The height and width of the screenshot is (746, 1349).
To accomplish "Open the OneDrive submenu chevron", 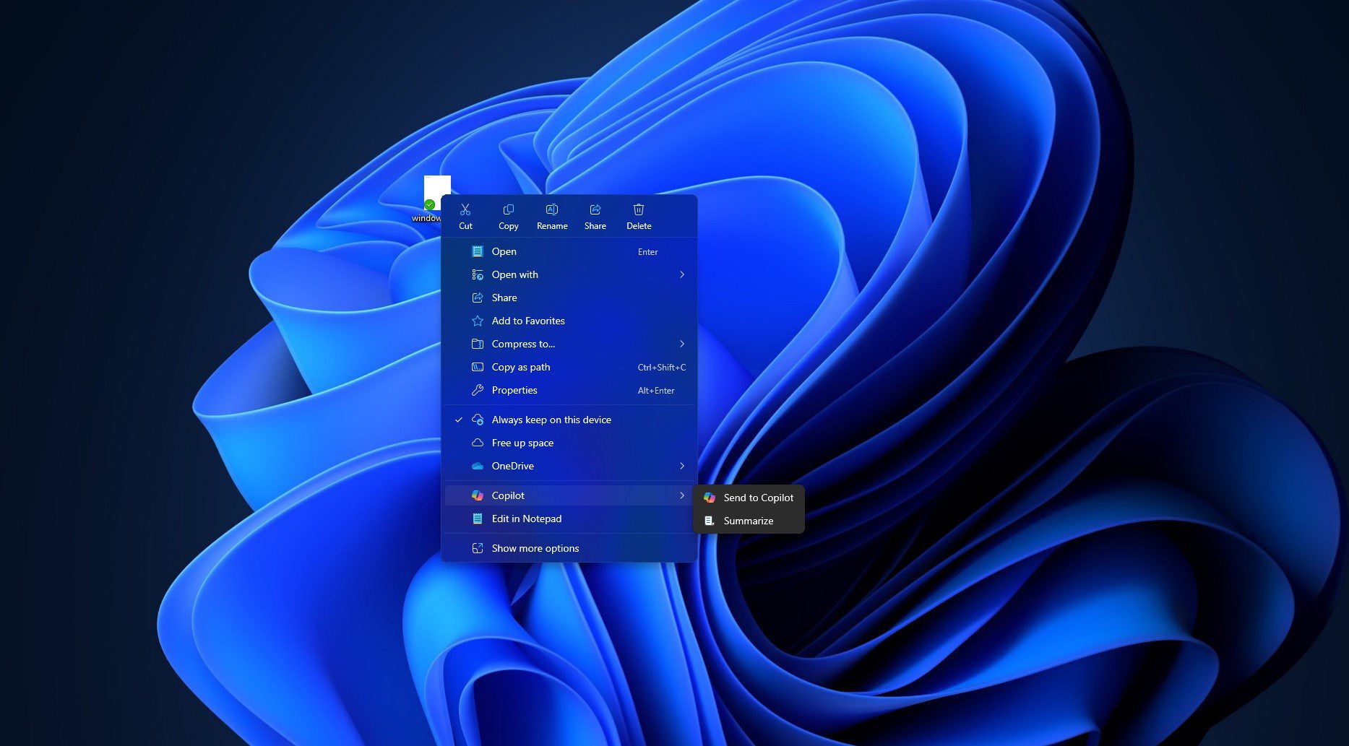I will point(681,466).
